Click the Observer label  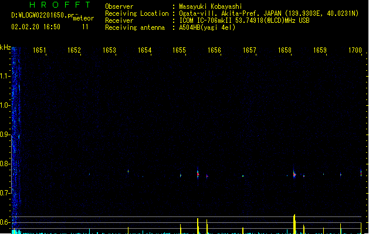(x=119, y=6)
